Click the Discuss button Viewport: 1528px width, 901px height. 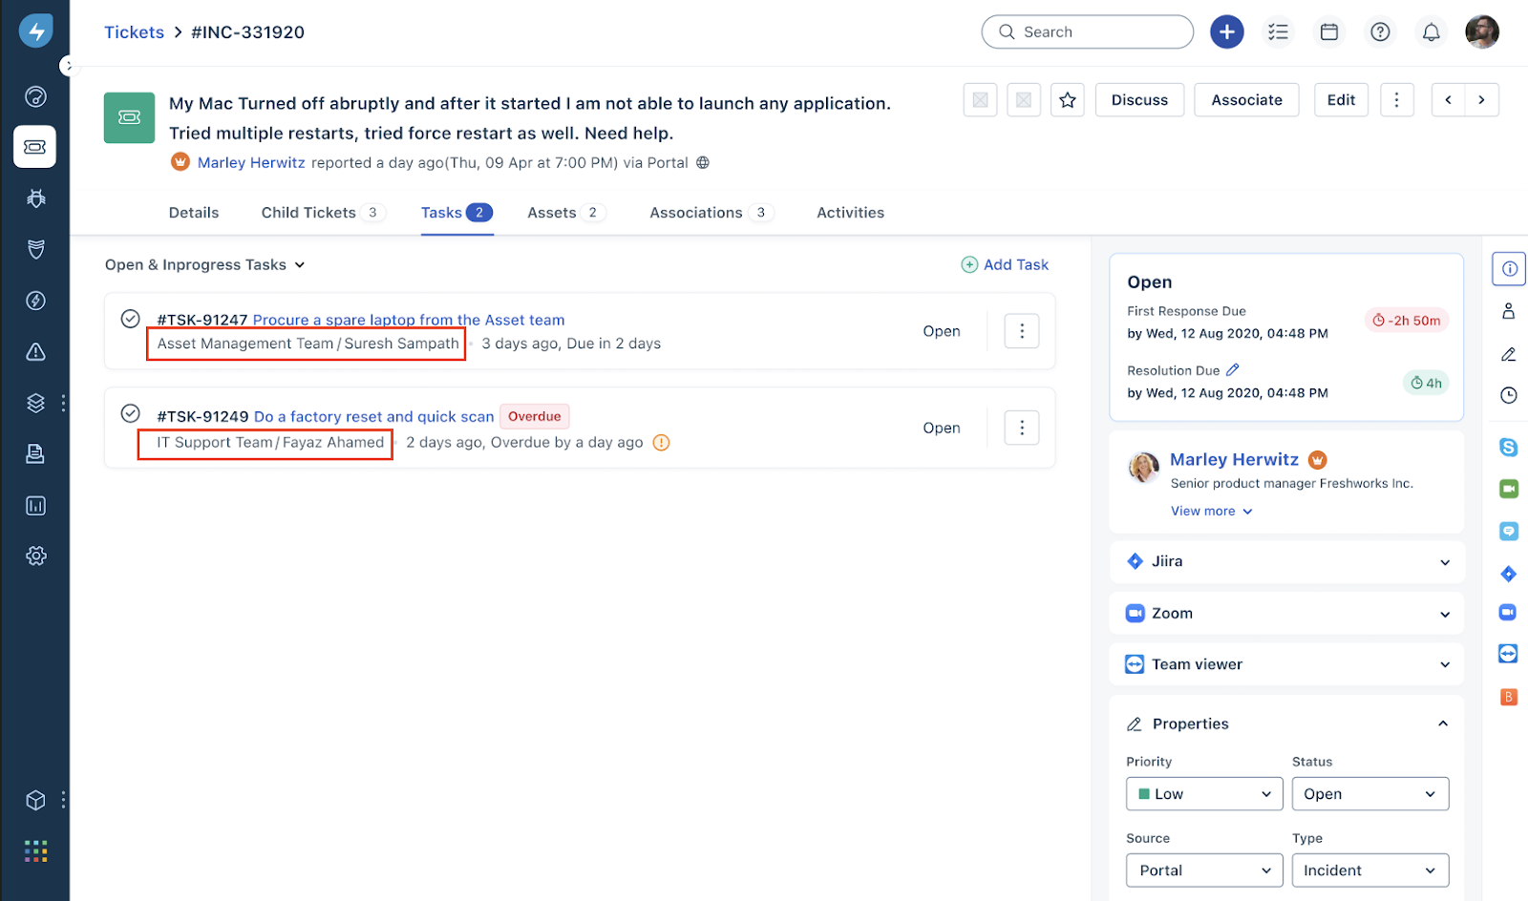coord(1139,99)
